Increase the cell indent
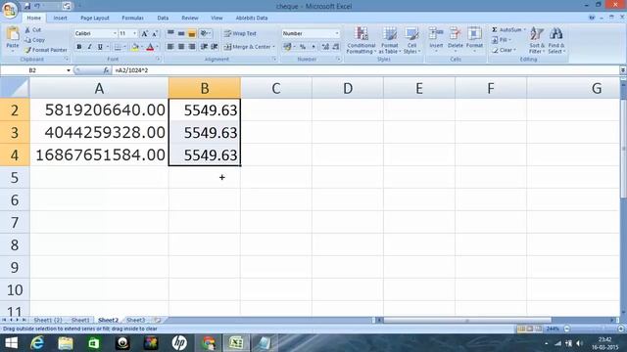Screen dimensions: 627x352 [x=215, y=47]
